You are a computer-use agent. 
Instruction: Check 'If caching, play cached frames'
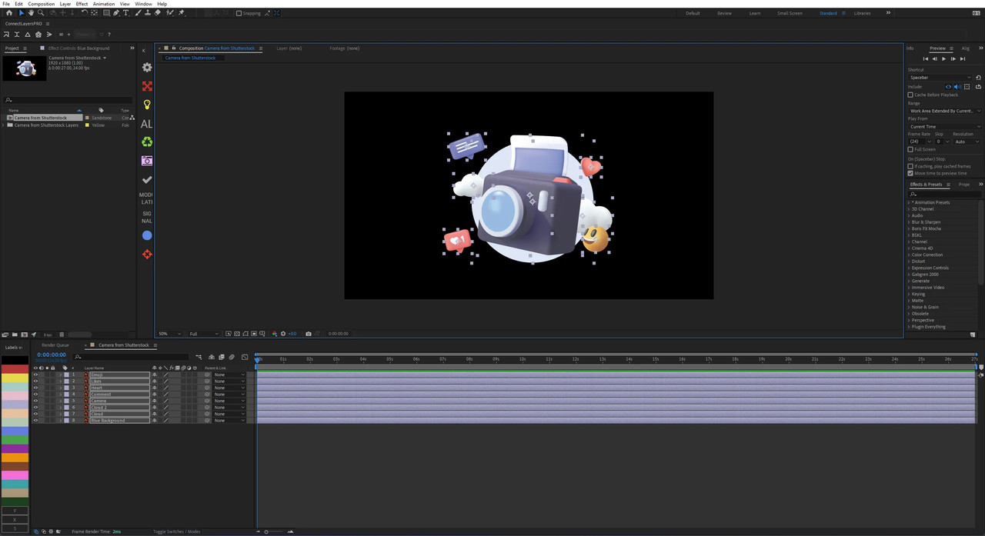[910, 166]
